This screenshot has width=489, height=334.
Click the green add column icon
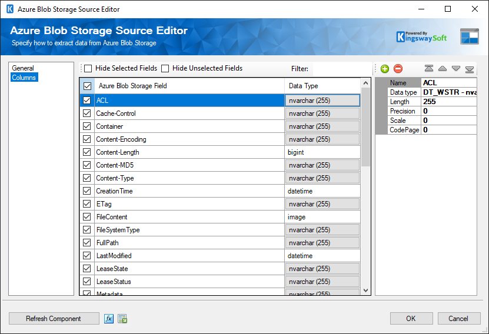coord(385,69)
